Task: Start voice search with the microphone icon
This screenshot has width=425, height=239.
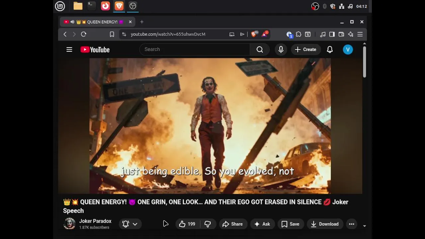Action: pos(281,49)
